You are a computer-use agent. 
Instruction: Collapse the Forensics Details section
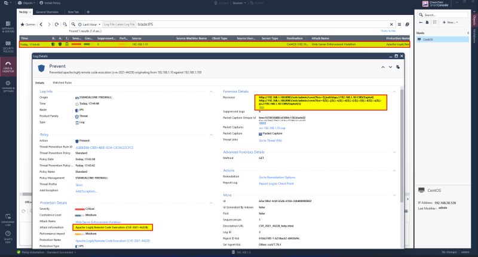click(394, 91)
